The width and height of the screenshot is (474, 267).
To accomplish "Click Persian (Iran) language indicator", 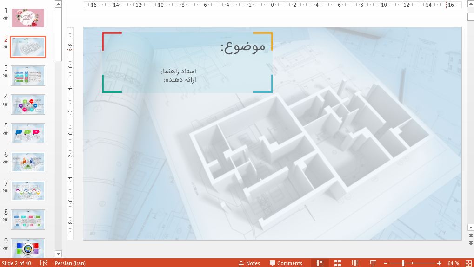I will point(70,263).
